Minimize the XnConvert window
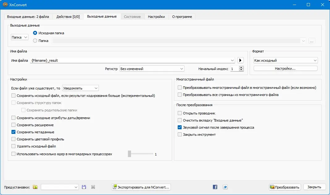330x195 pixels. pos(294,5)
